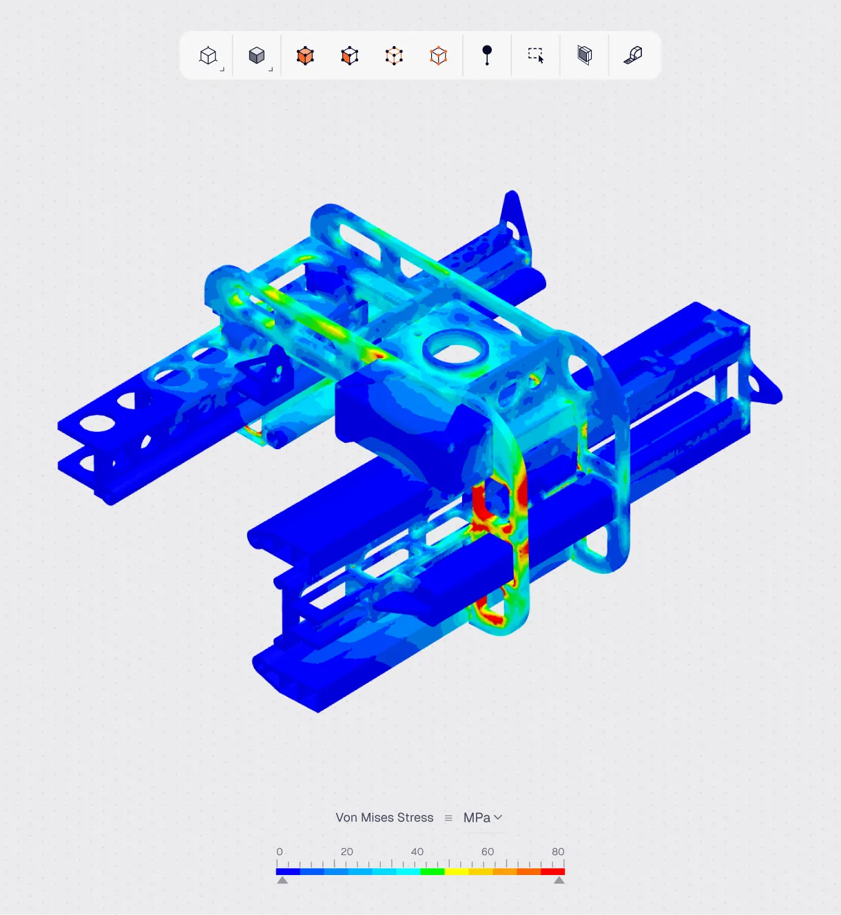Click the 40 tick label on the legend

tap(417, 852)
